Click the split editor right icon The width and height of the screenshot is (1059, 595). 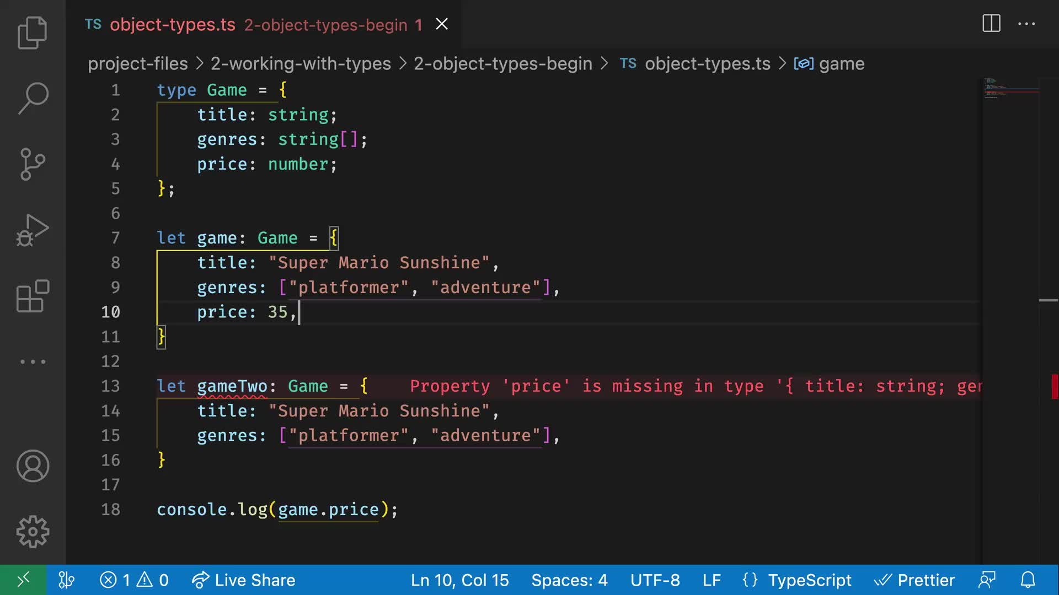click(991, 24)
